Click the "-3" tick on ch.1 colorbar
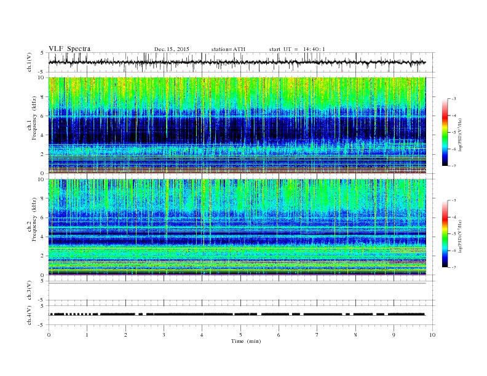 [x=454, y=99]
